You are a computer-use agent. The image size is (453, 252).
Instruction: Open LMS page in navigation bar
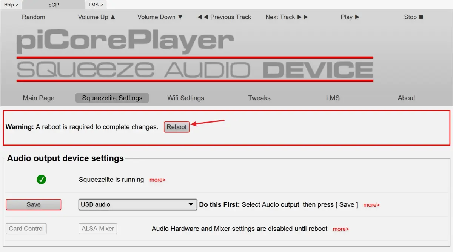[x=333, y=98]
